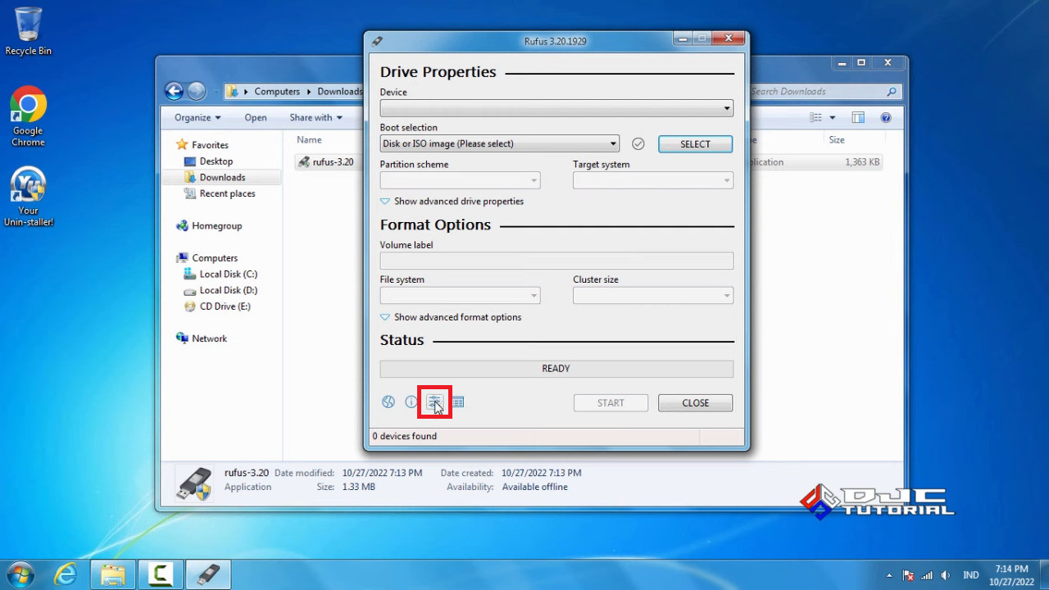Screen dimensions: 1049x590
Task: Click the CLOSE button in Rufus
Action: pos(695,403)
